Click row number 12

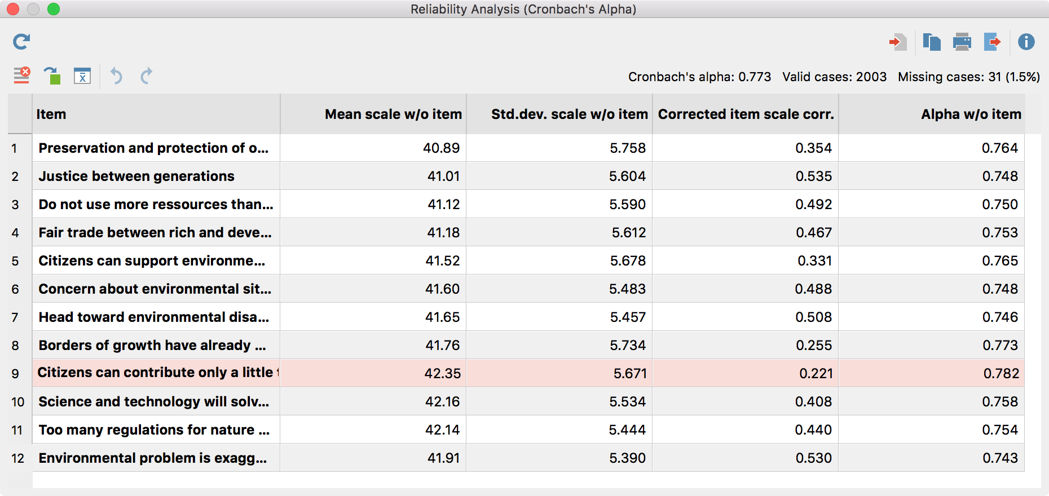pos(18,458)
